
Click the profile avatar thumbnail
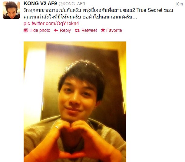point(11,10)
